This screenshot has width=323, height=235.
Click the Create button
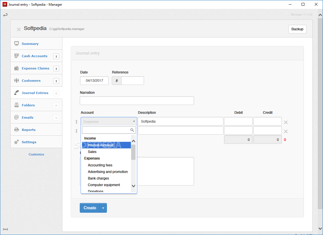(x=89, y=208)
